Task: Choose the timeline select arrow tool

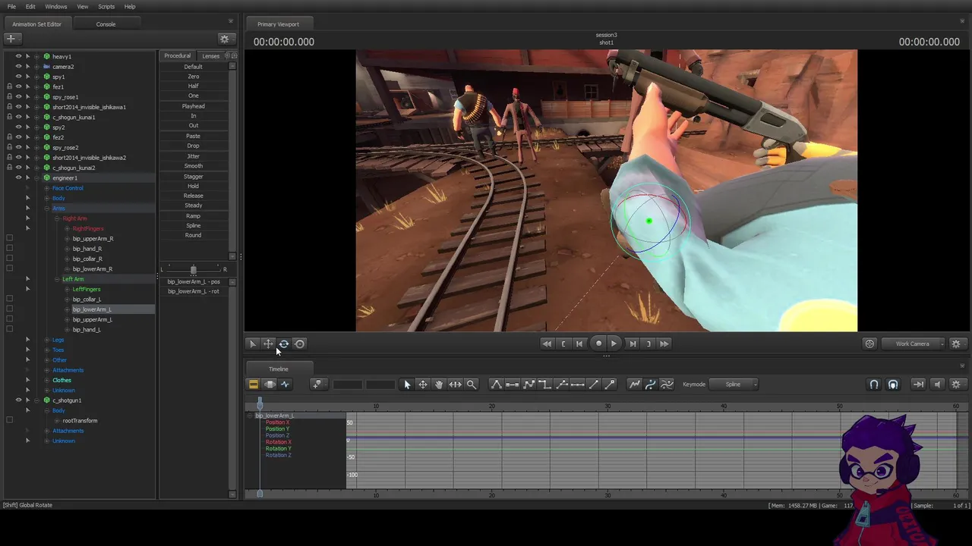Action: 407,384
